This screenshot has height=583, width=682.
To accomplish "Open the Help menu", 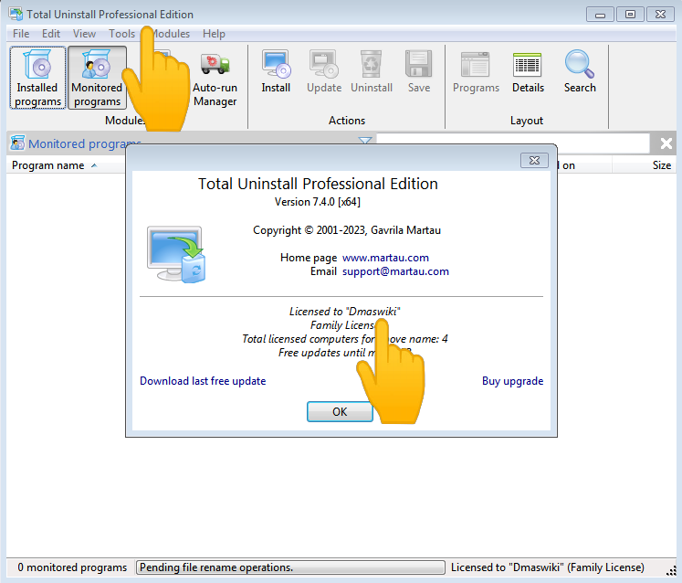I will (214, 34).
